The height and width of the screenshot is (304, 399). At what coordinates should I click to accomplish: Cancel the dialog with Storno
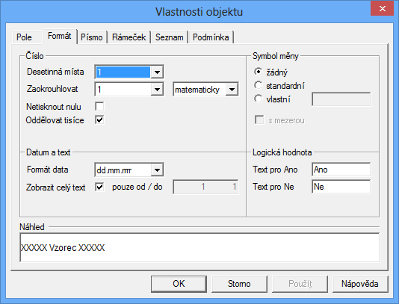(x=239, y=284)
